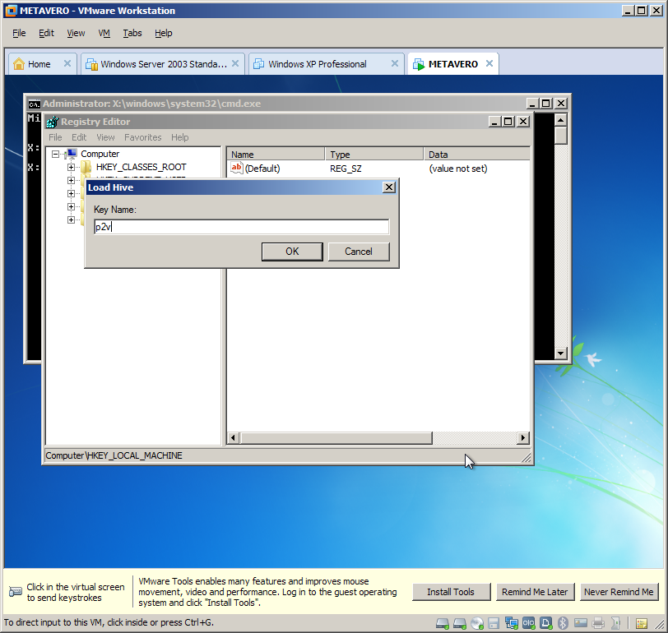
Task: Click the Remind Me Later button
Action: (x=535, y=592)
